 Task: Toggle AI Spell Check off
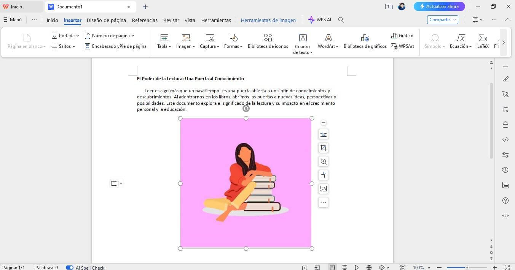70,267
